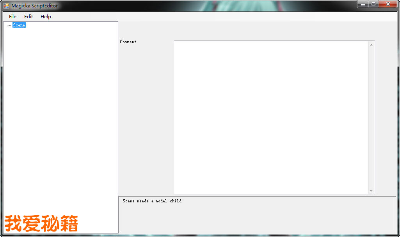The width and height of the screenshot is (400, 237).
Task: Click the Magicka.ScriptEditor window title text
Action: [35, 6]
